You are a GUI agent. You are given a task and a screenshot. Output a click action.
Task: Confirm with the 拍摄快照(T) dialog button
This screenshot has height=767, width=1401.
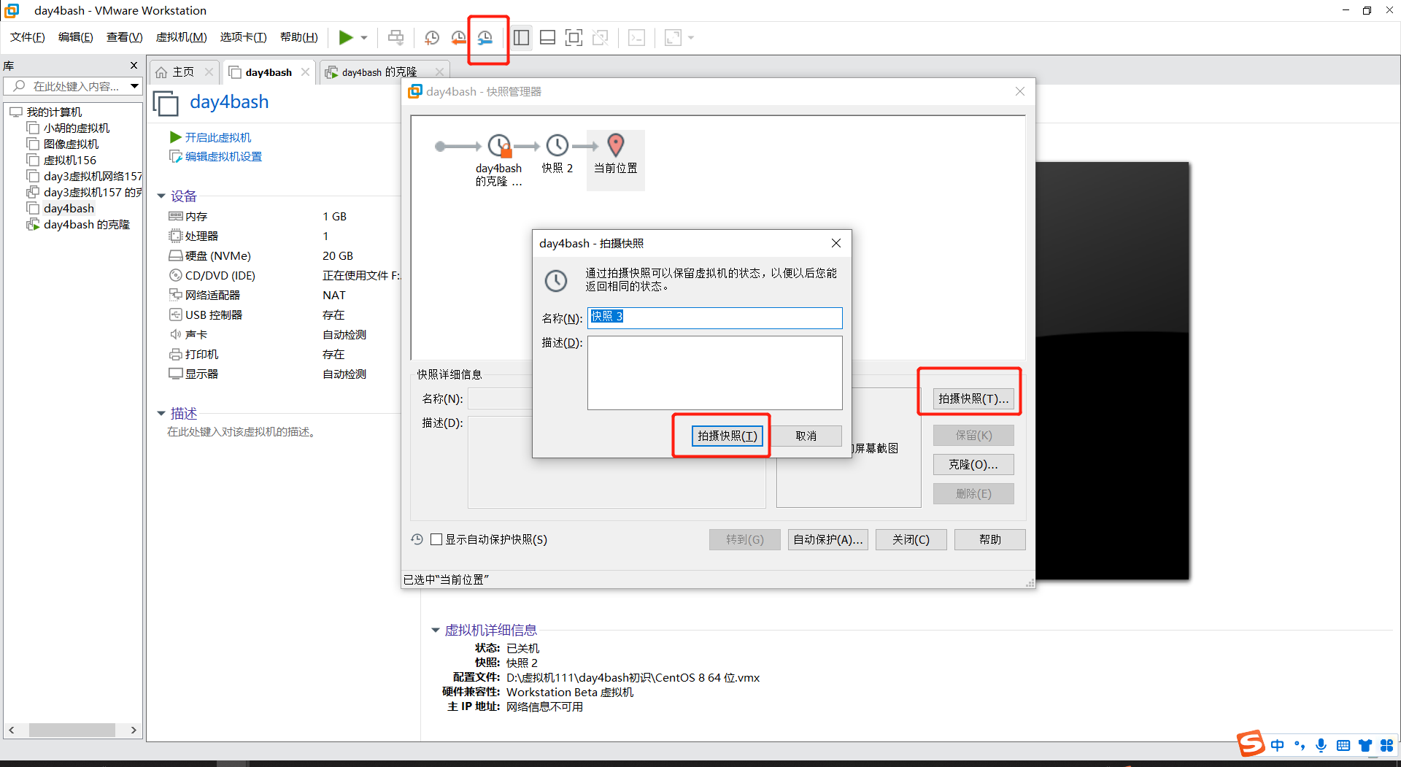pos(727,436)
